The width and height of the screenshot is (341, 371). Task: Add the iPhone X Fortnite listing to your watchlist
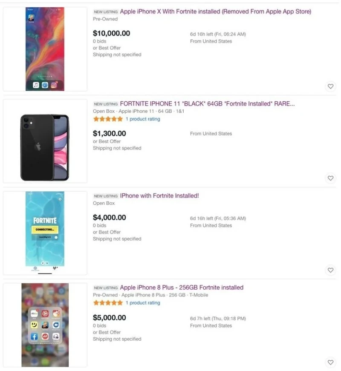(330, 86)
